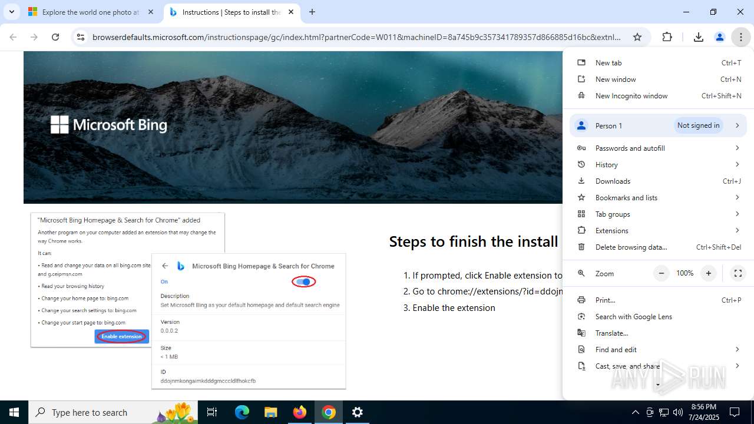Decrease zoom with the minus button
The height and width of the screenshot is (424, 754).
click(x=662, y=273)
